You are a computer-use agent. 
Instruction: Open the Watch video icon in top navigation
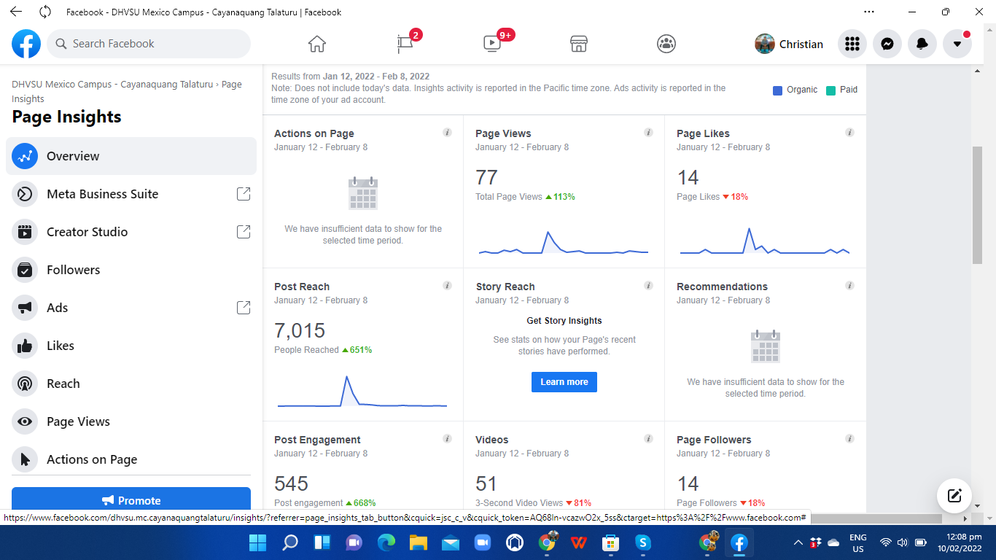[x=492, y=44]
